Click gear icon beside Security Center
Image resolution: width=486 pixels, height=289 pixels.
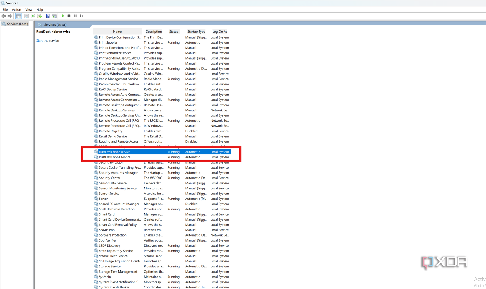point(96,178)
